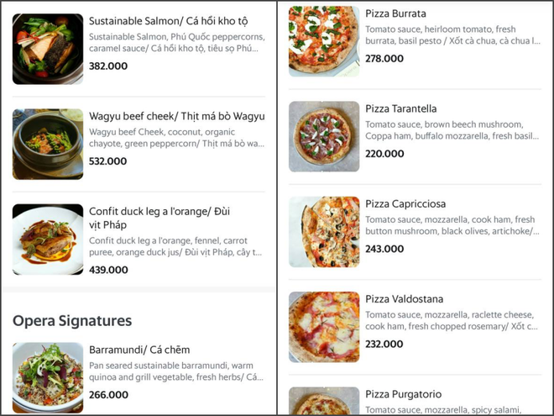Open Sustainable Salmon/ Cá hồi kho tộ title
The width and height of the screenshot is (554, 416).
(x=169, y=21)
